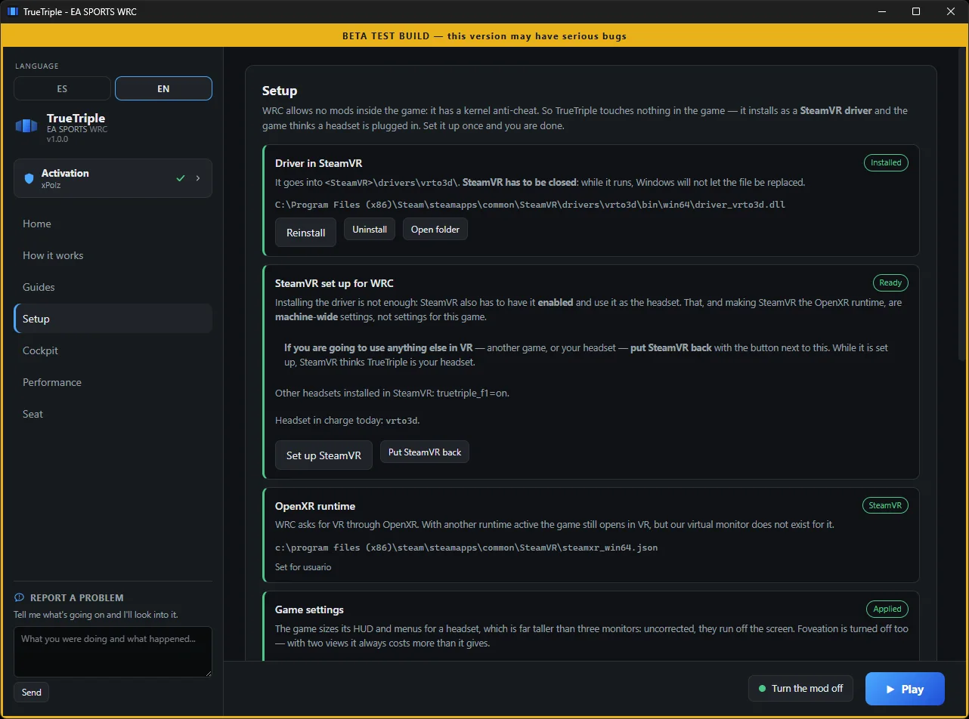Click the TrueTriple app icon in title bar
969x719 pixels.
point(12,12)
